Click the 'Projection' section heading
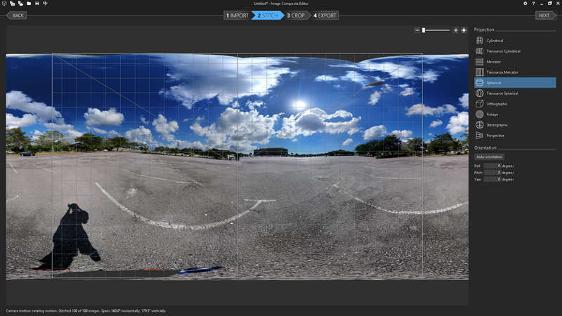Viewport: 562px width, 316px height. pos(484,29)
